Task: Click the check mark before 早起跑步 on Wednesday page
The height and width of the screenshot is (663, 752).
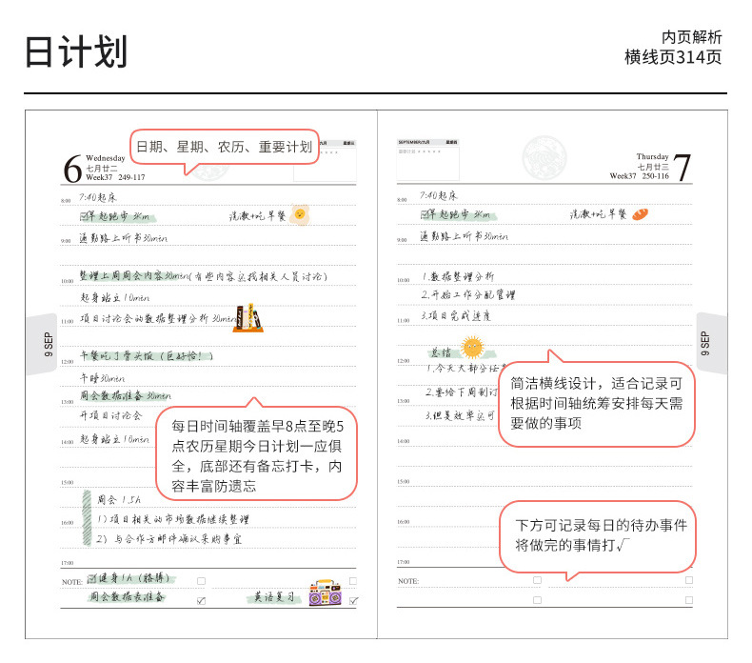Action: [85, 216]
